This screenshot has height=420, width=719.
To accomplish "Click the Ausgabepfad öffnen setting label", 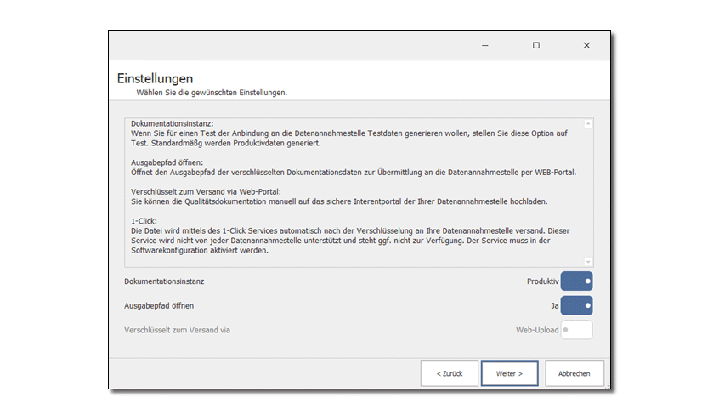I will [165, 305].
